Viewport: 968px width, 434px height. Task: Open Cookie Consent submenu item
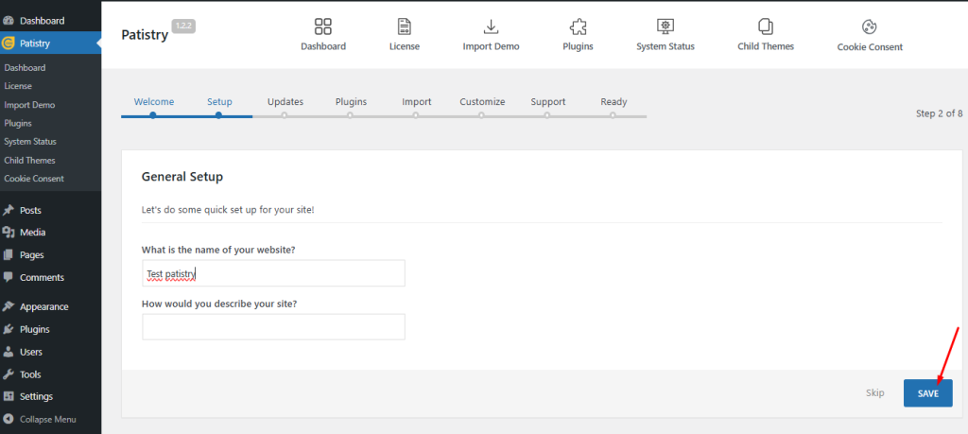point(34,179)
